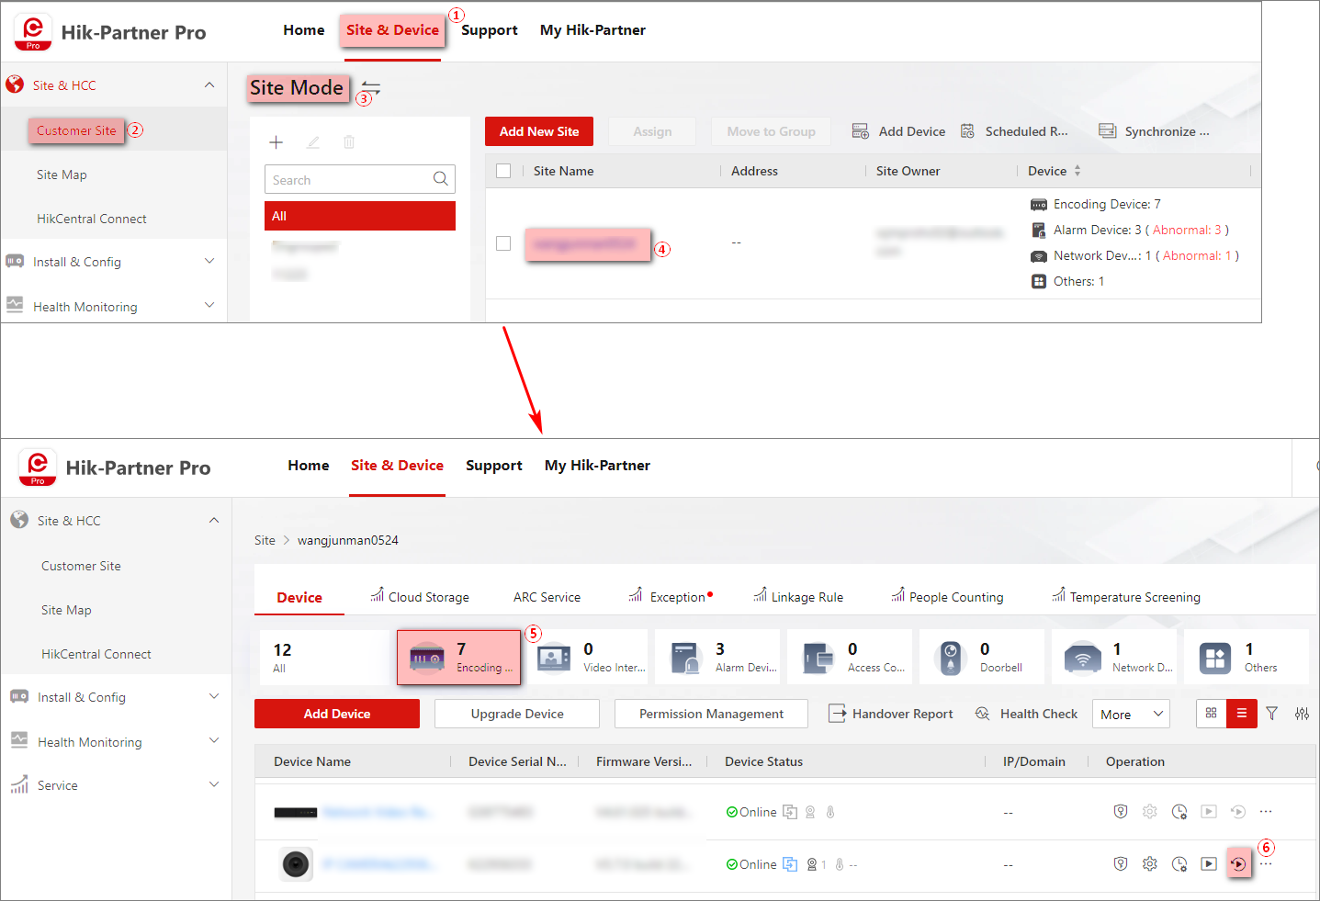The width and height of the screenshot is (1320, 901).
Task: Open Scheduled R... in the upper toolbar
Action: [1014, 131]
